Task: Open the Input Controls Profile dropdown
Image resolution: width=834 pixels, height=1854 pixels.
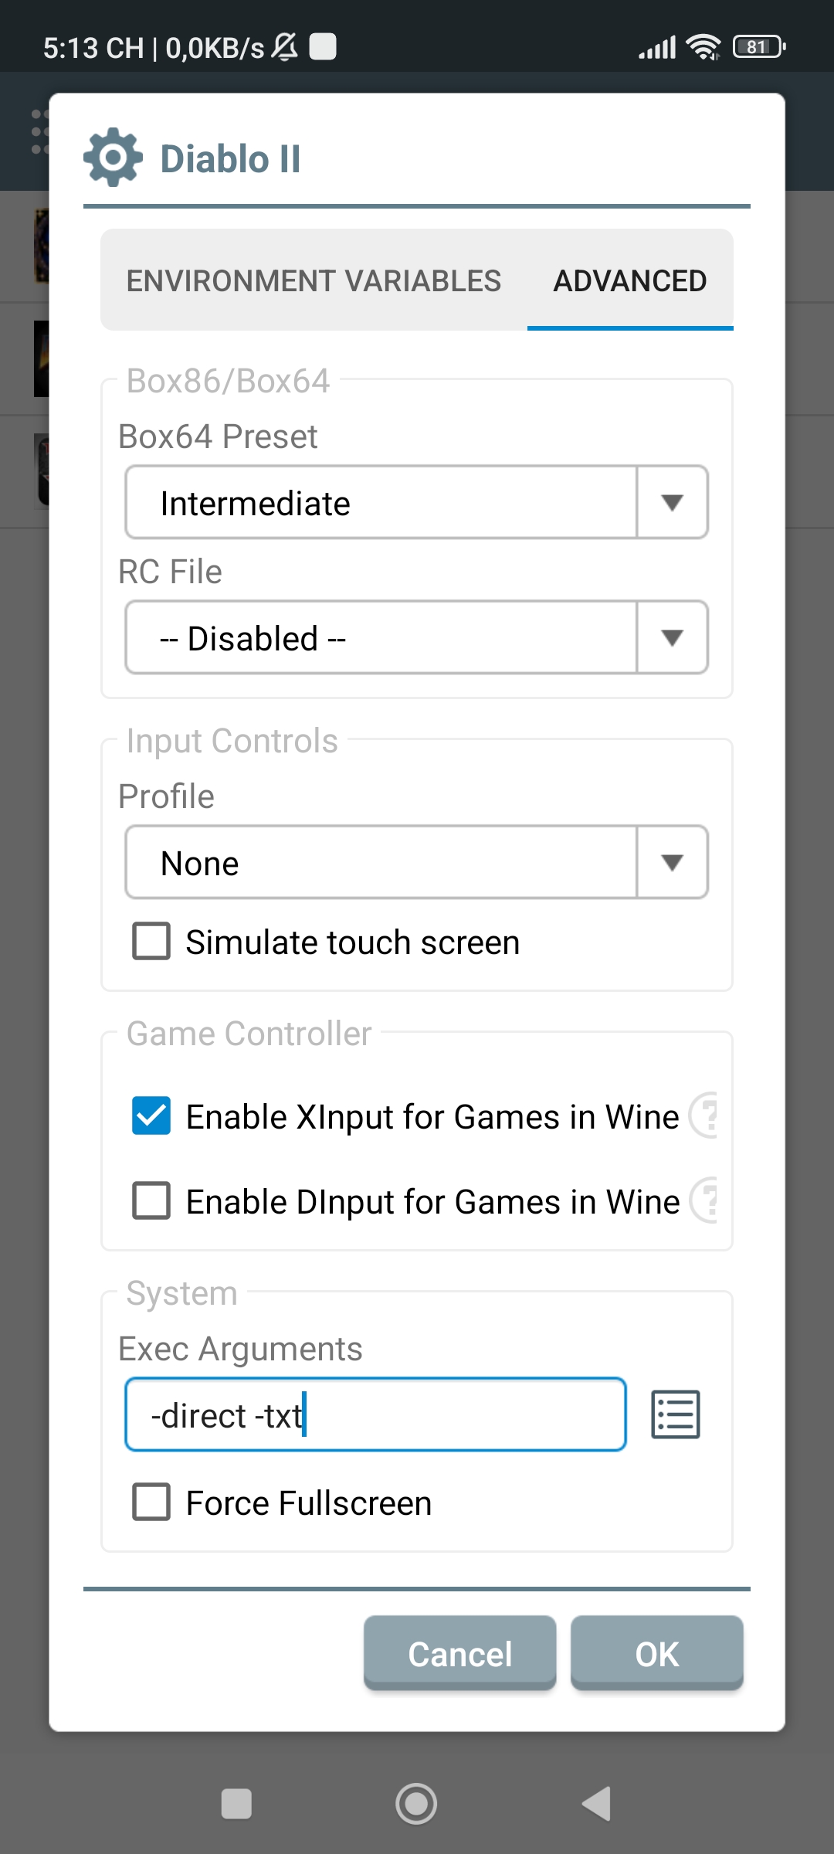Action: click(416, 863)
